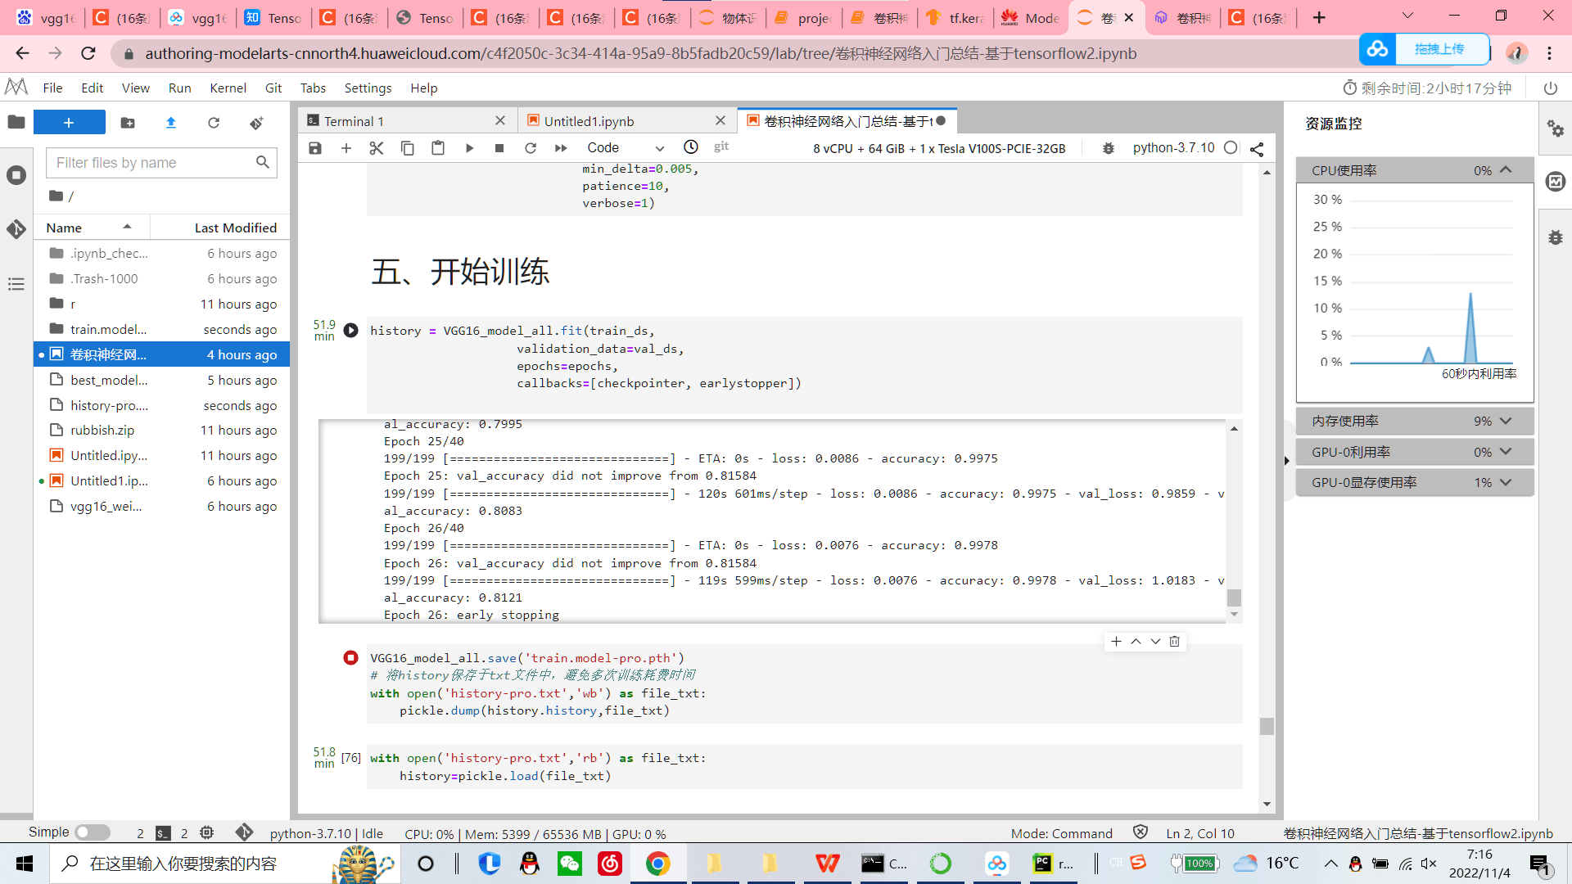Click the blue new launcher plus button
Viewport: 1572px width, 884px height.
pos(69,123)
